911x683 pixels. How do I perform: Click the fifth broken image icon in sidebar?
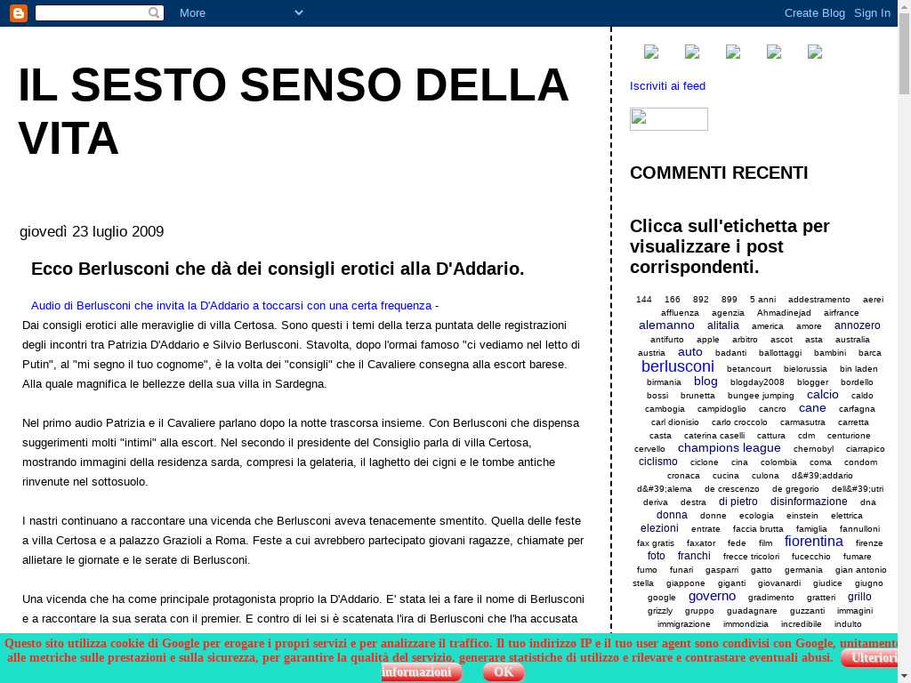pos(815,52)
